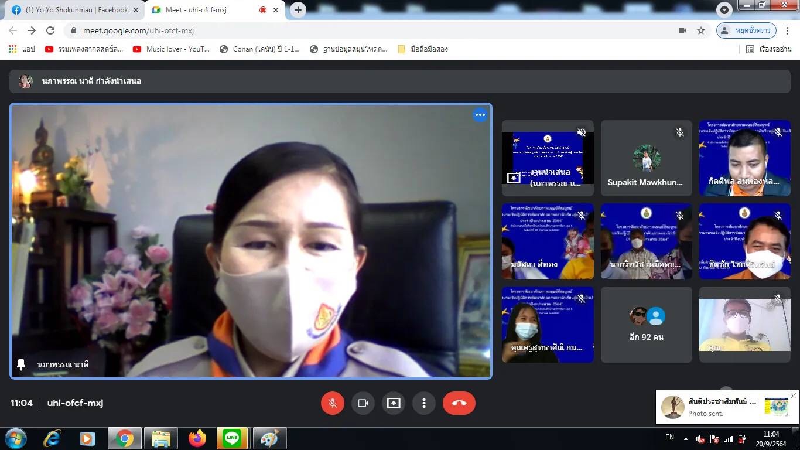
Task: Click the camera permission icon in address bar
Action: click(682, 30)
